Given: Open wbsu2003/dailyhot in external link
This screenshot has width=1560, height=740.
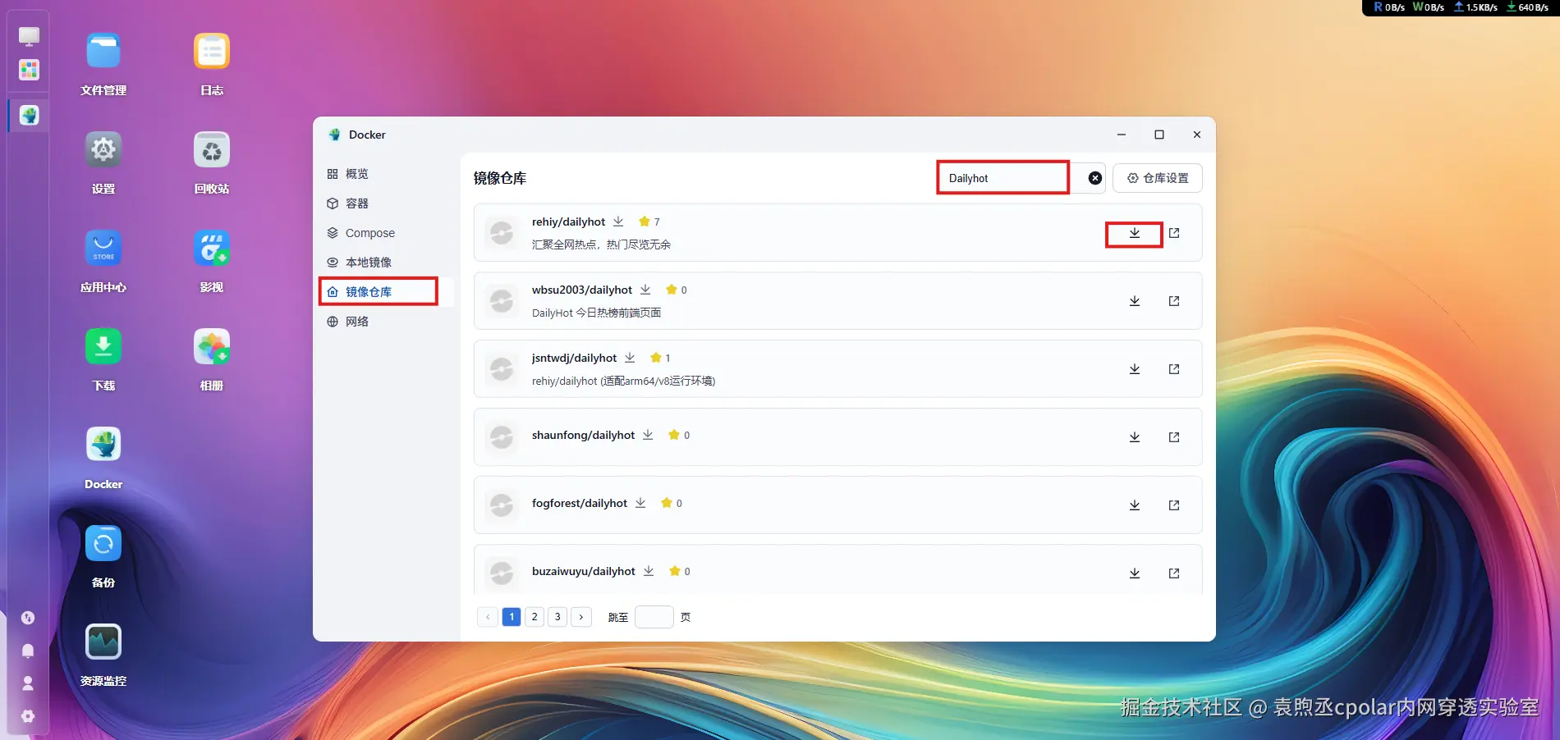Looking at the screenshot, I should tap(1174, 301).
